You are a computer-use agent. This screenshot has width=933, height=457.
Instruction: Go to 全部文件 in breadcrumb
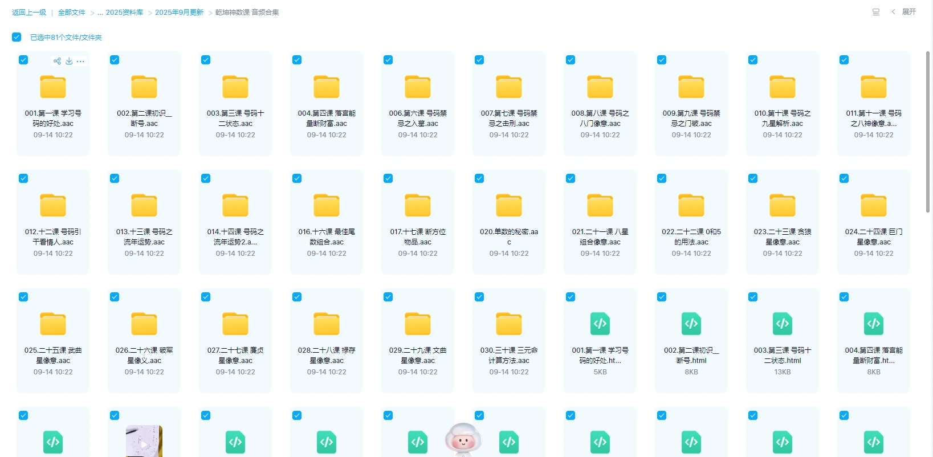point(71,13)
